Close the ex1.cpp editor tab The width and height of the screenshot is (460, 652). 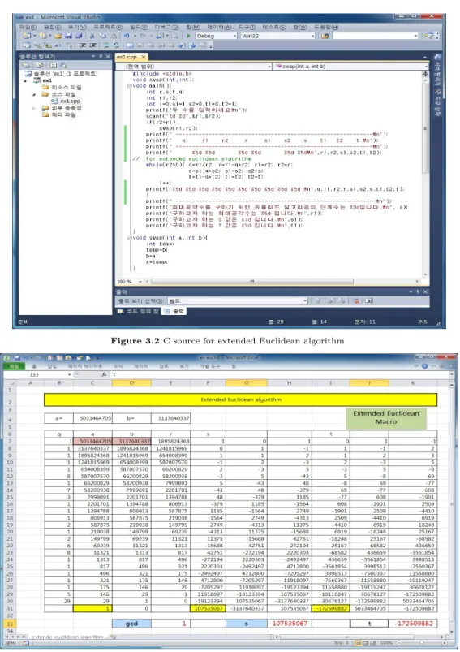coord(144,57)
